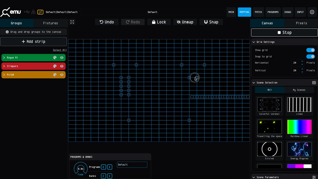This screenshot has width=318, height=179.
Task: Expand the Rogue R1 group
Action: 4,57
